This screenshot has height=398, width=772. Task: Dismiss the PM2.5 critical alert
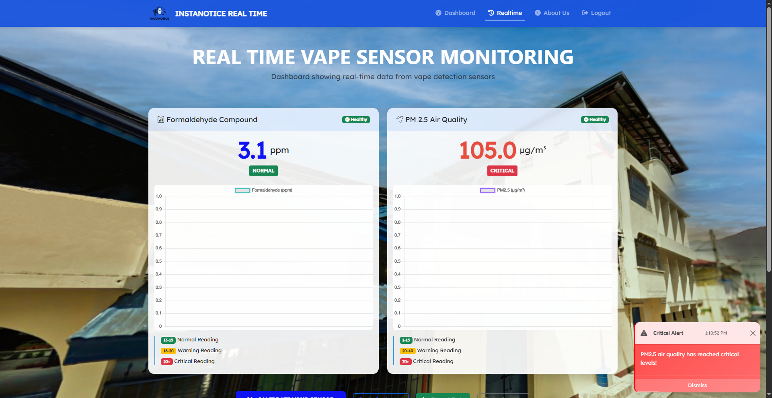click(x=697, y=385)
